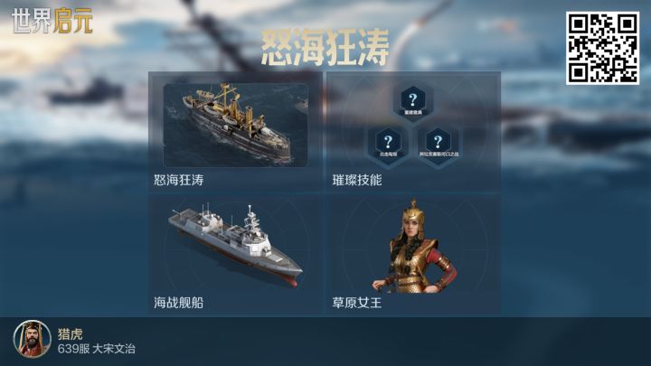
Task: Click the large golden 怒海狂涛 title
Action: (325, 48)
